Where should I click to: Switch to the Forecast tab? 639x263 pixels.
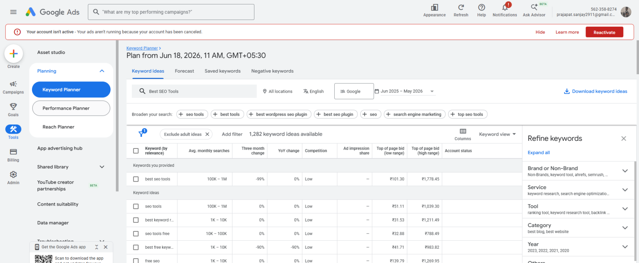185,71
